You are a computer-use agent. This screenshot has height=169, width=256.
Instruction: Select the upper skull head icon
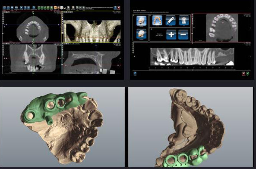(141, 21)
